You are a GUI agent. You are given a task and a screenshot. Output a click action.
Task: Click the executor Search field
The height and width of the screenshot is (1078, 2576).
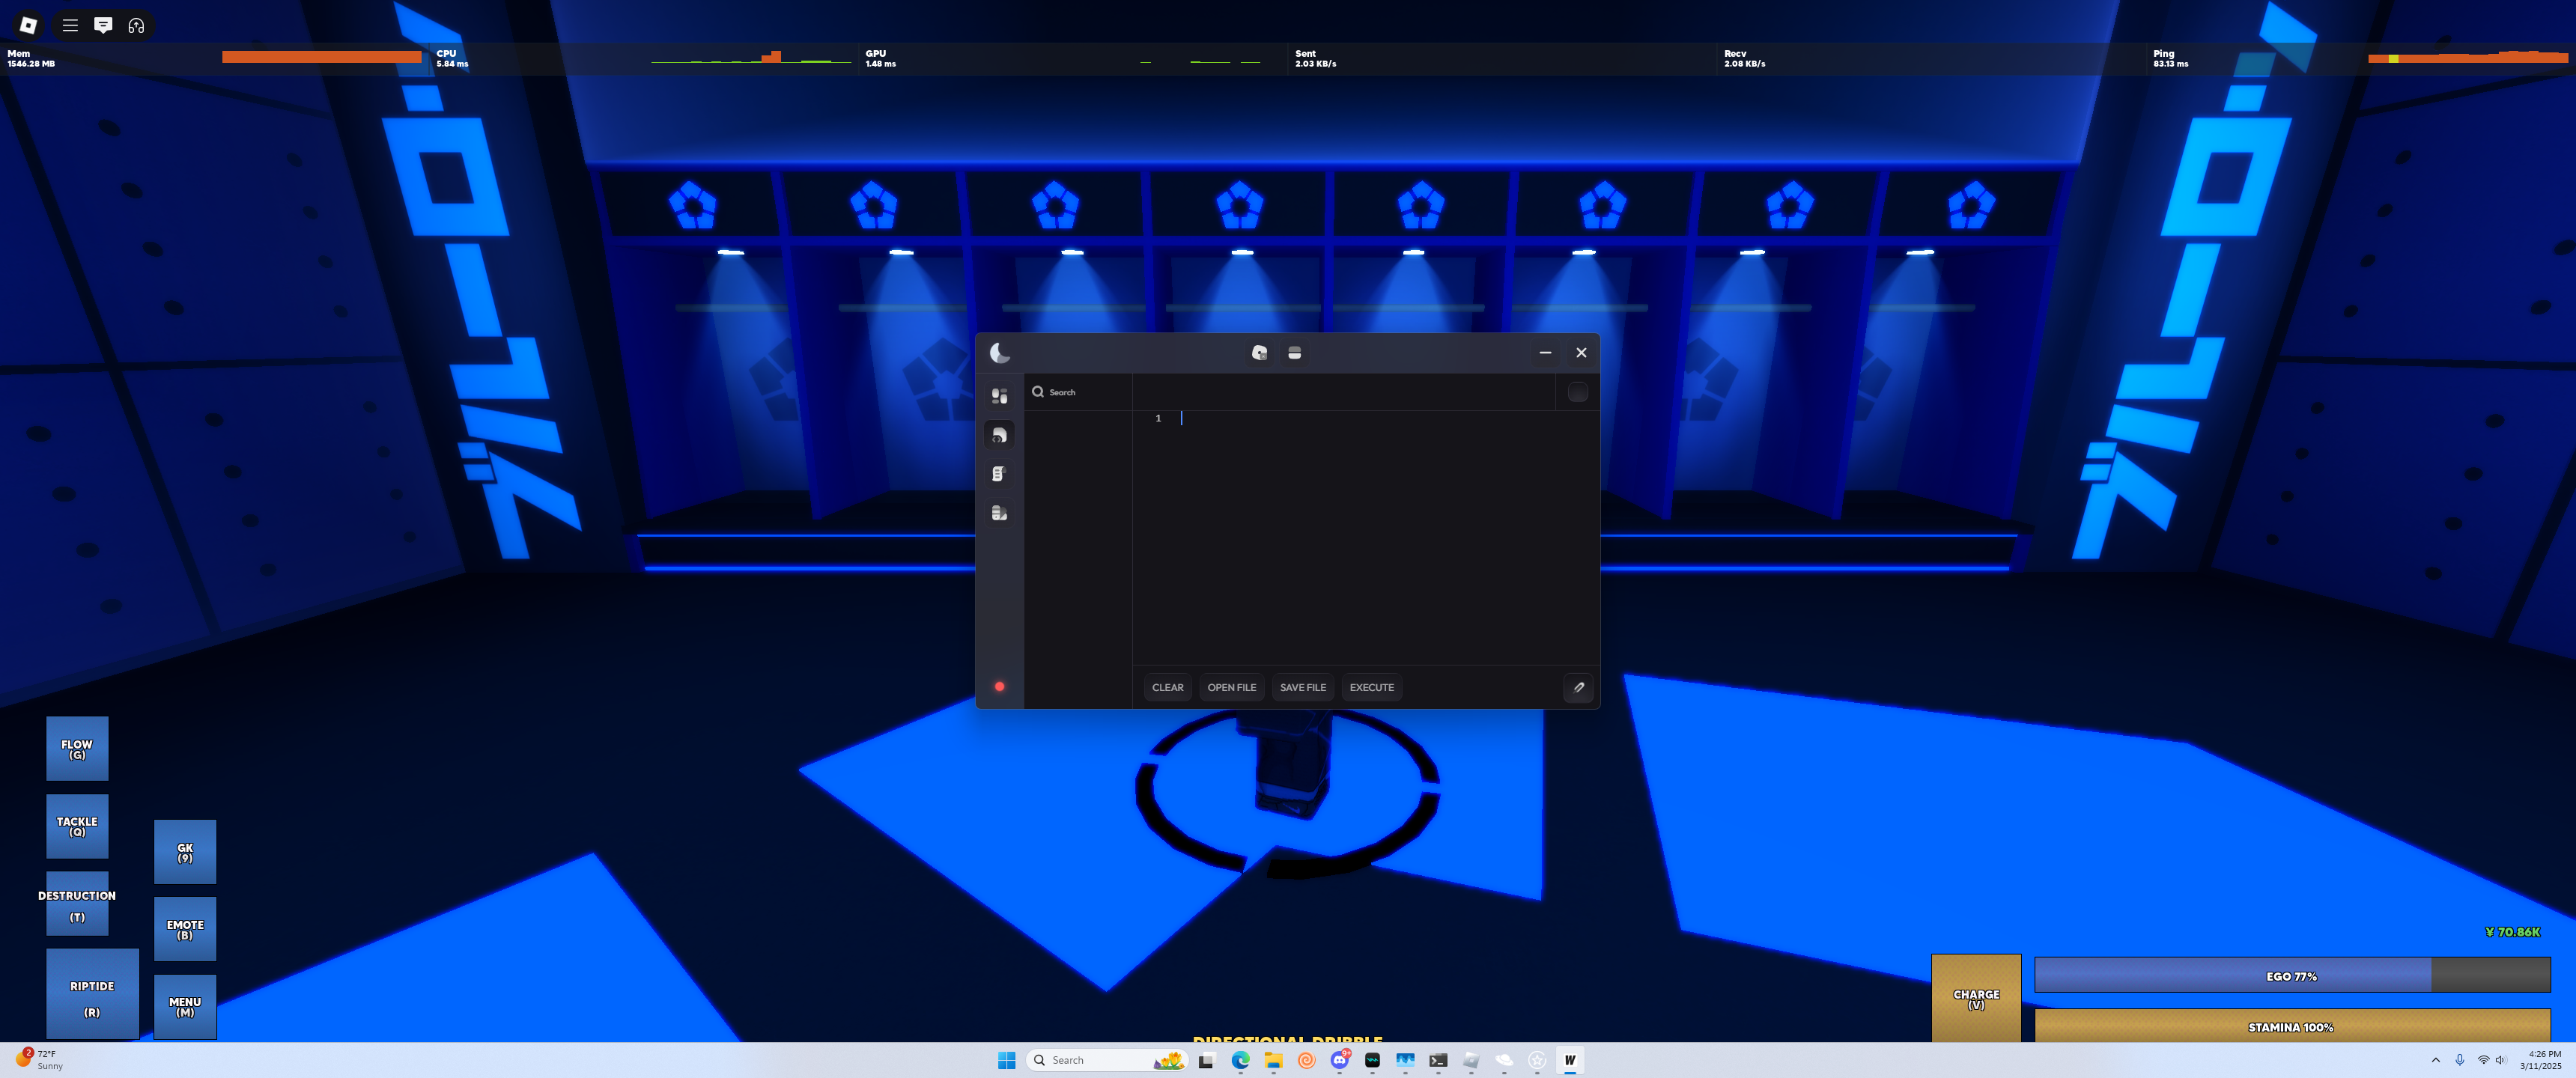pos(1080,392)
